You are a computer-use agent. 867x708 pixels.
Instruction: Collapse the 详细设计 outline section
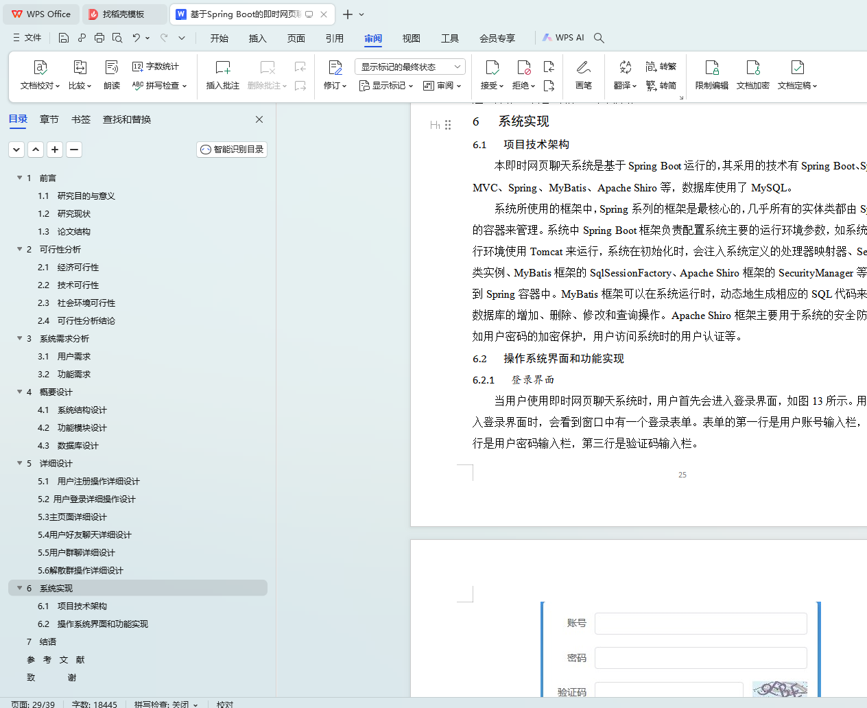19,463
